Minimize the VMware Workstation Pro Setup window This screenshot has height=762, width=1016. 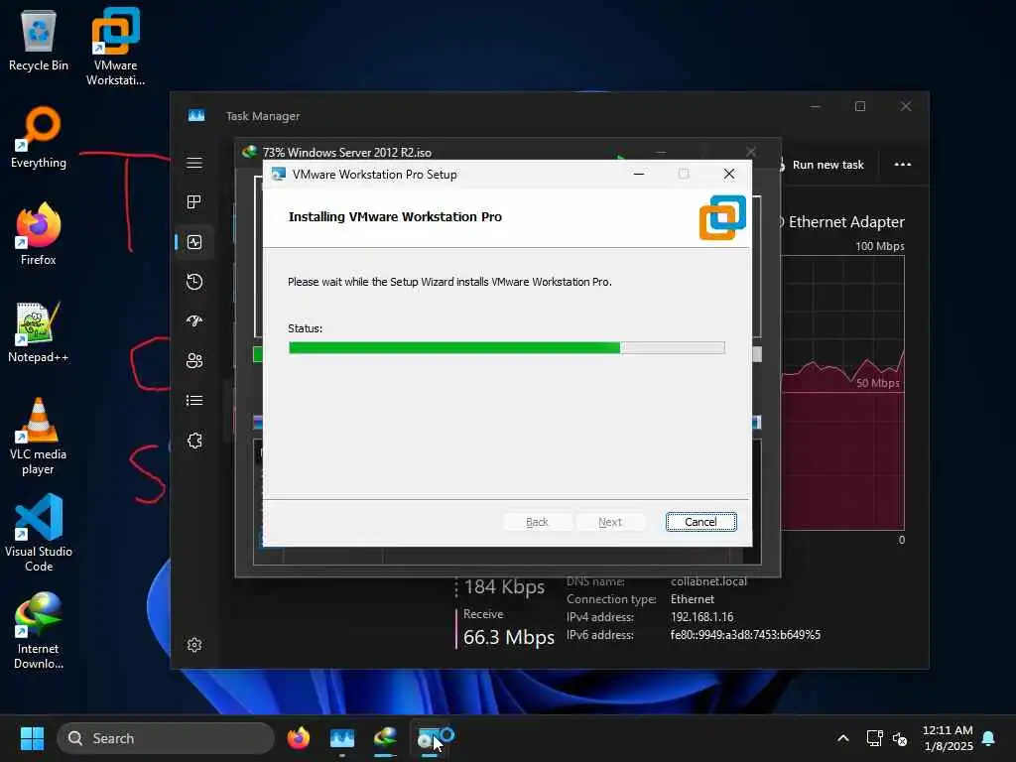click(639, 174)
